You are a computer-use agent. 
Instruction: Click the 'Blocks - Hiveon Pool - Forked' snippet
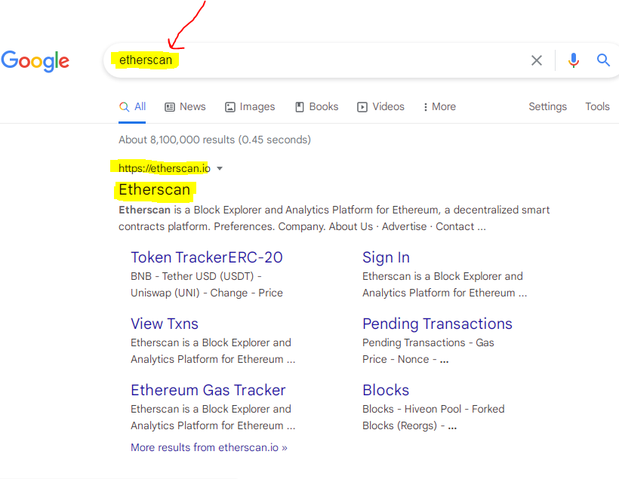point(433,409)
